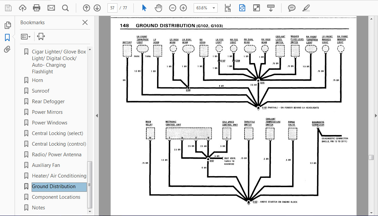Open the comment tool

pyautogui.click(x=291, y=8)
